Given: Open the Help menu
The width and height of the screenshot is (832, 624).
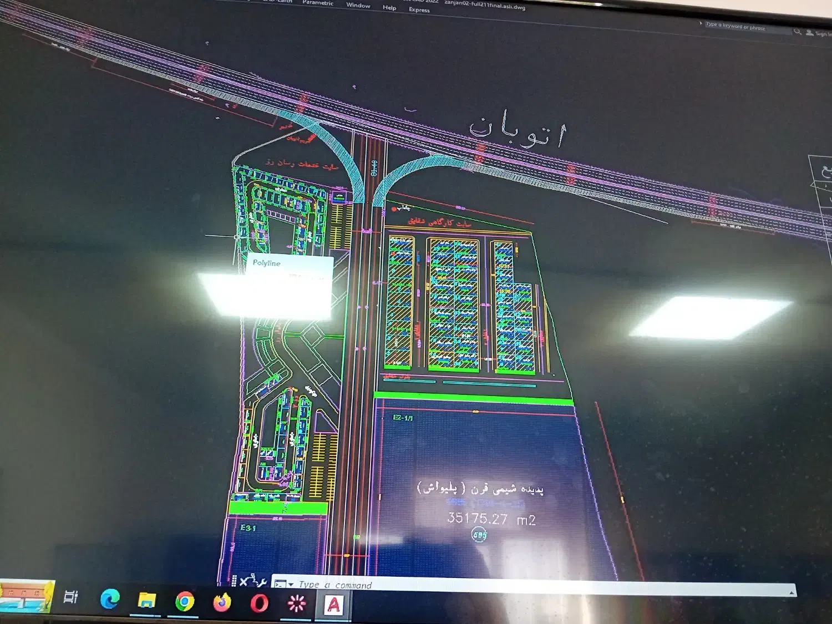Looking at the screenshot, I should pos(389,8).
